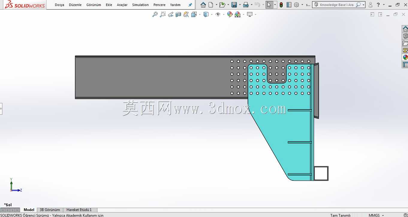The width and height of the screenshot is (408, 217).
Task: Open the Araçlar menu
Action: point(122,5)
